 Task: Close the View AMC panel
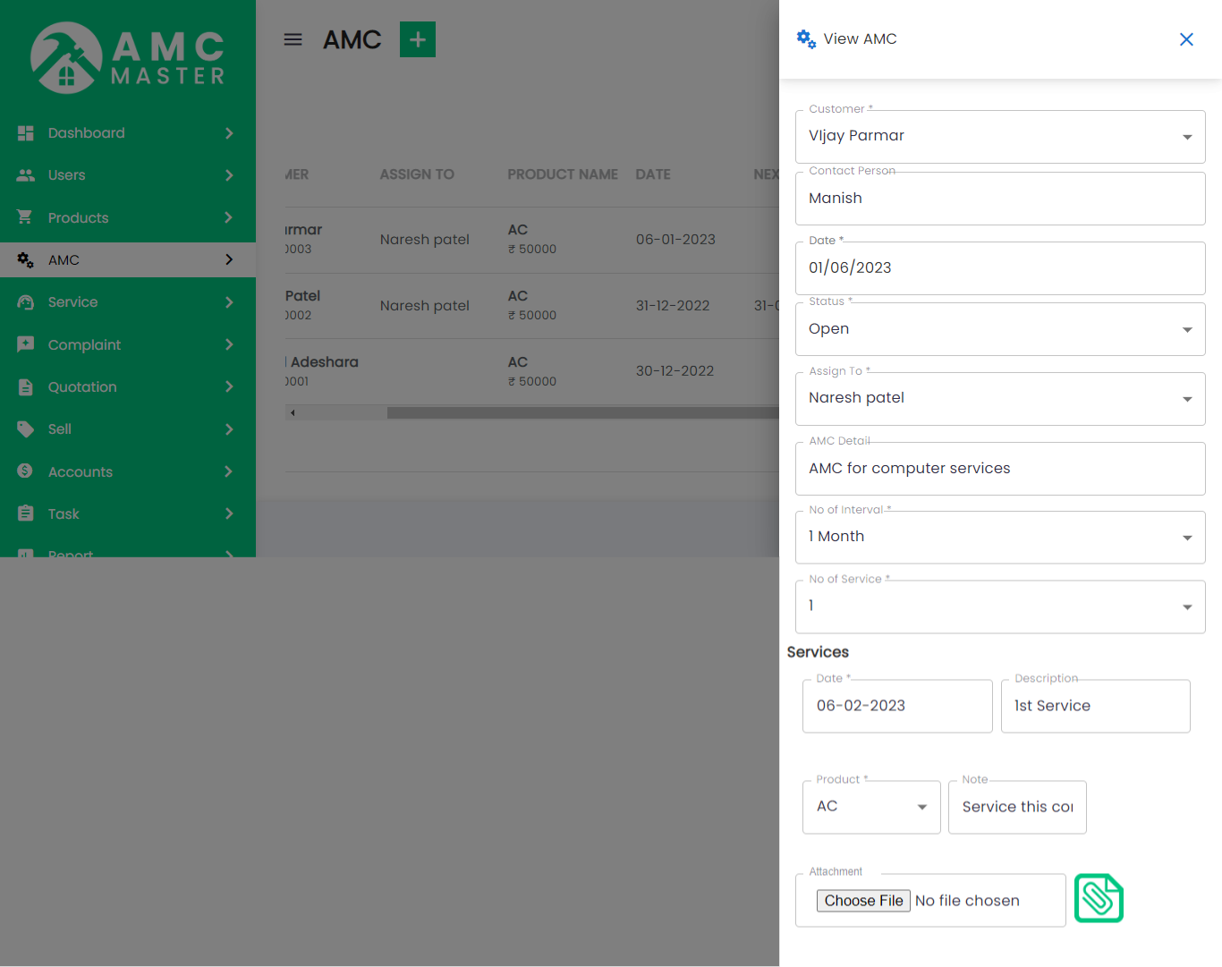click(1186, 39)
